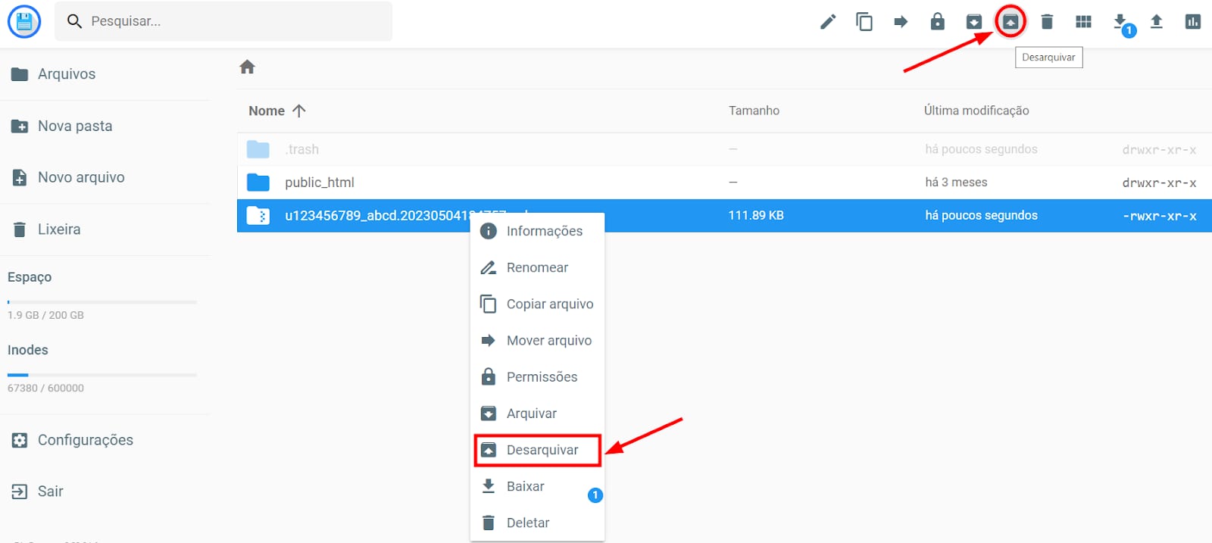
Task: Open permissions via toolbar lock icon
Action: pos(937,22)
